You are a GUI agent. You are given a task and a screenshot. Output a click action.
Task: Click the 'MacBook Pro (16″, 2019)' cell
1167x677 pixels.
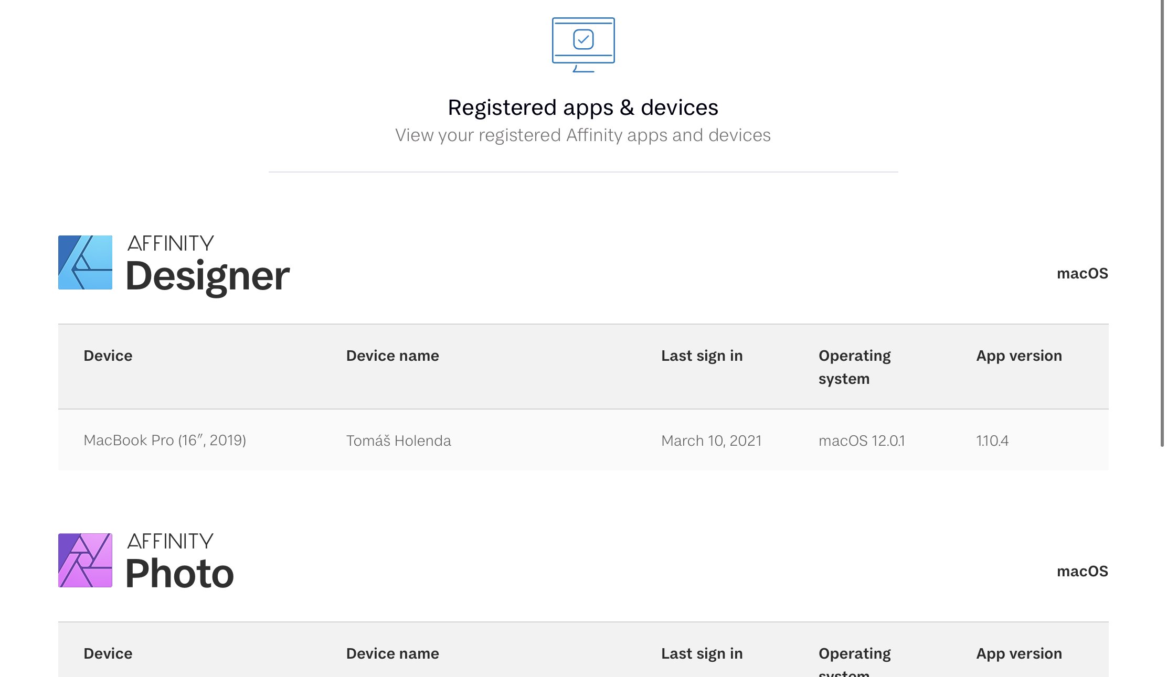click(165, 440)
